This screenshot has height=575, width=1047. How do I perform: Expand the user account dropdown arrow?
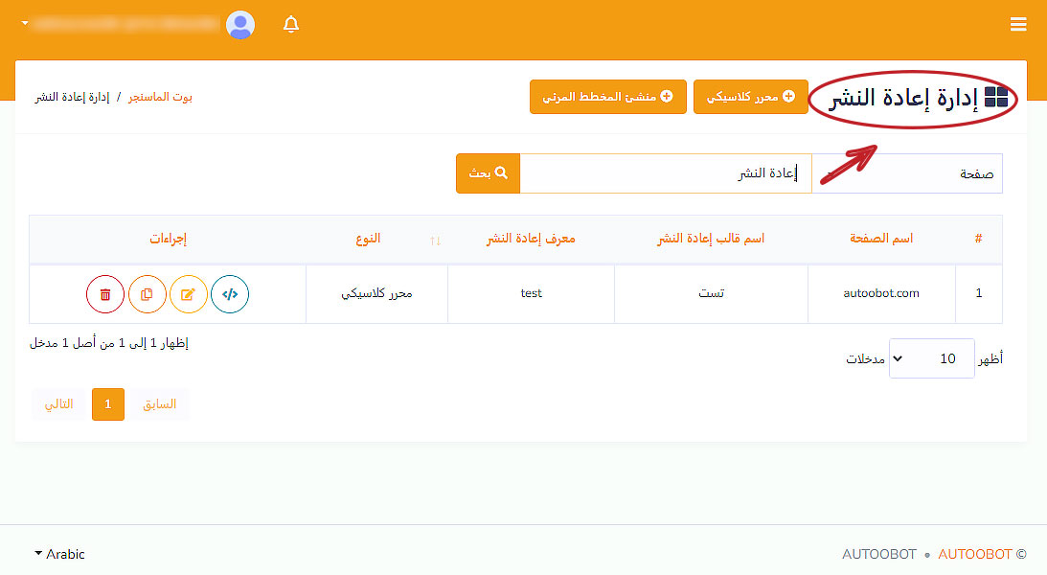[x=25, y=23]
